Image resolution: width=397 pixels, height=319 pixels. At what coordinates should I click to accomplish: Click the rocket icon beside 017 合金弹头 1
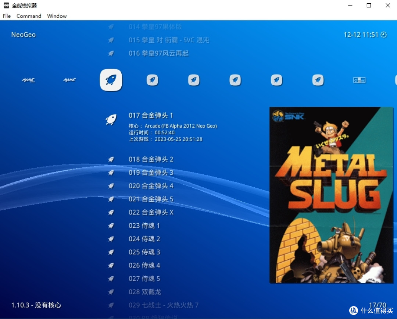[111, 119]
